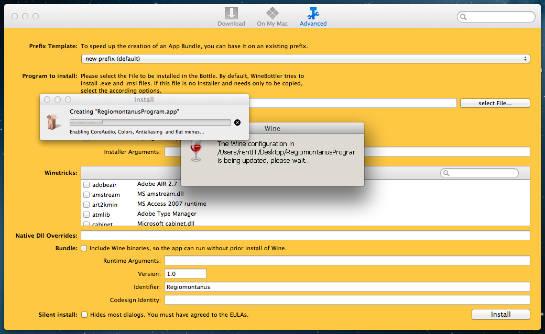Click the Wine dialog title bar
The image size is (545, 334).
(272, 128)
